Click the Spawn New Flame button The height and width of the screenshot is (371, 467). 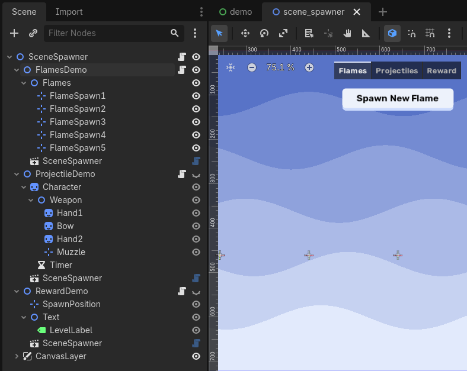[x=398, y=99]
